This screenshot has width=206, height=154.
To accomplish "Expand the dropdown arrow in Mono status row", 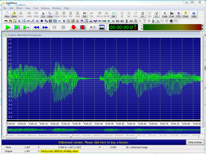I will (39, 147).
